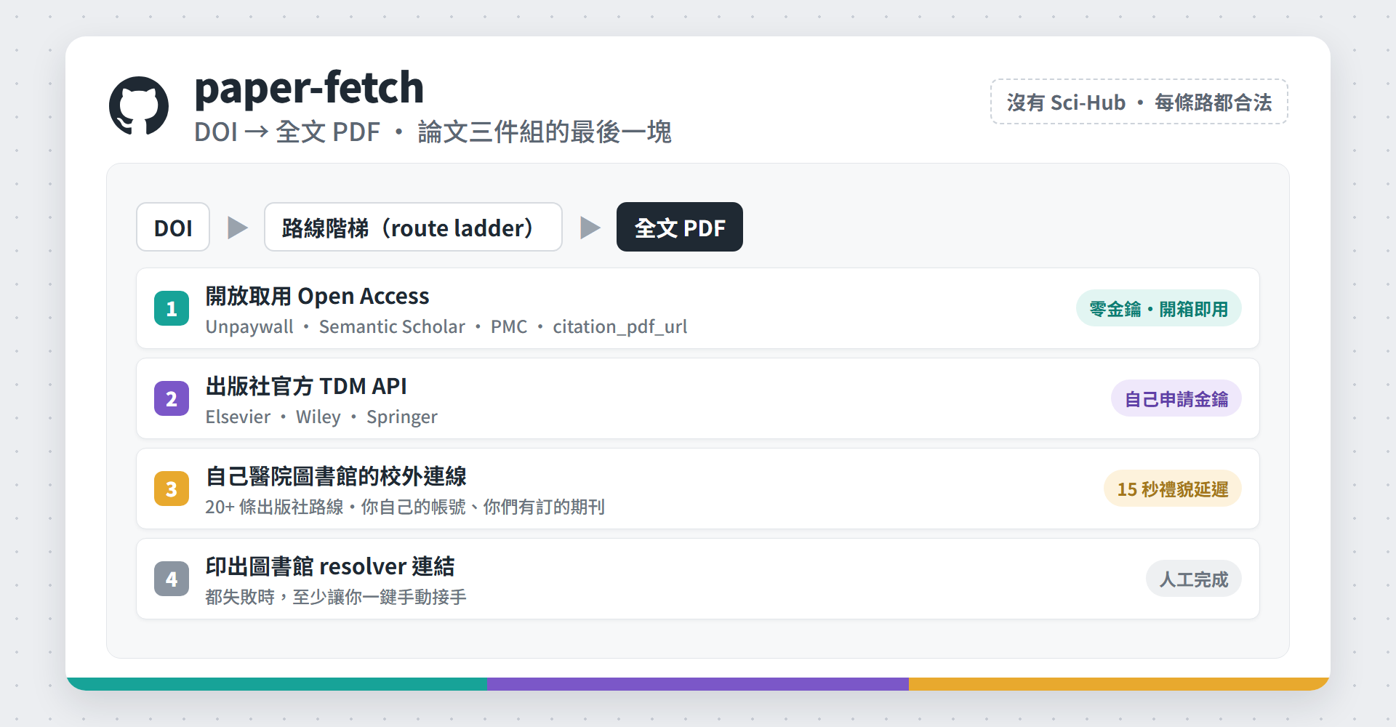
Task: Click the 15 秒禮貌延遲 yellow tag
Action: click(x=1172, y=489)
